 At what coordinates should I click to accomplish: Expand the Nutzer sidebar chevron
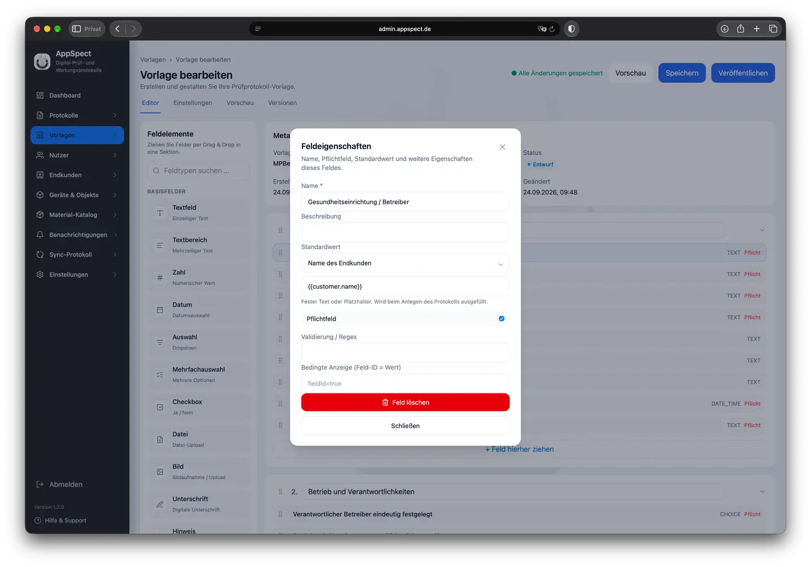pos(115,155)
